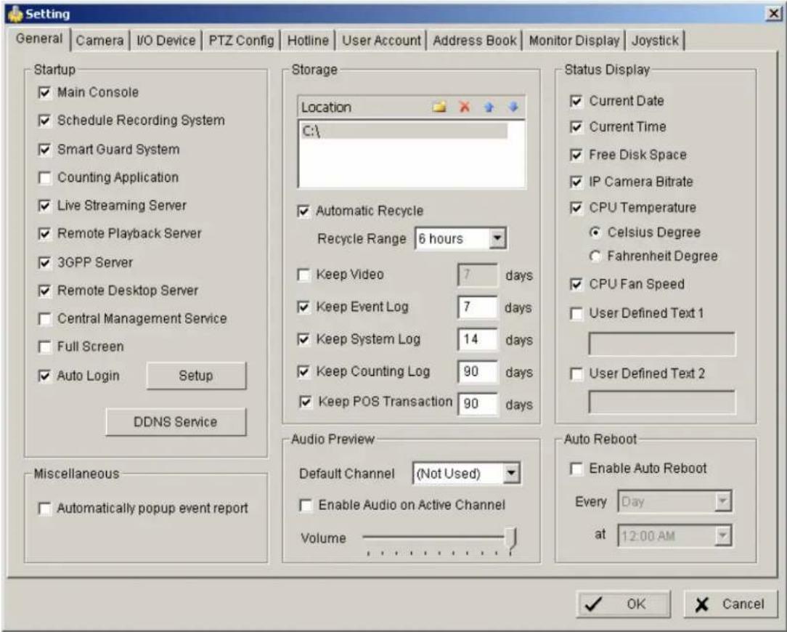Image resolution: width=787 pixels, height=632 pixels.
Task: Enable Keep Video checkbox
Action: pyautogui.click(x=303, y=275)
